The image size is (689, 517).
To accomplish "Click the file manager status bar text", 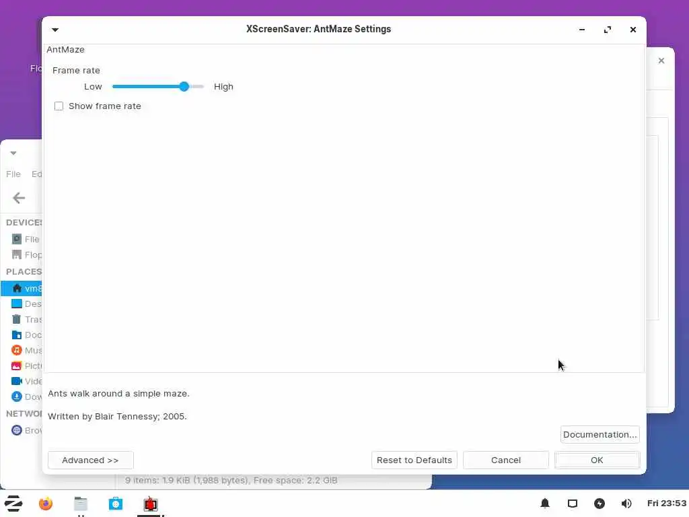I will click(x=231, y=480).
